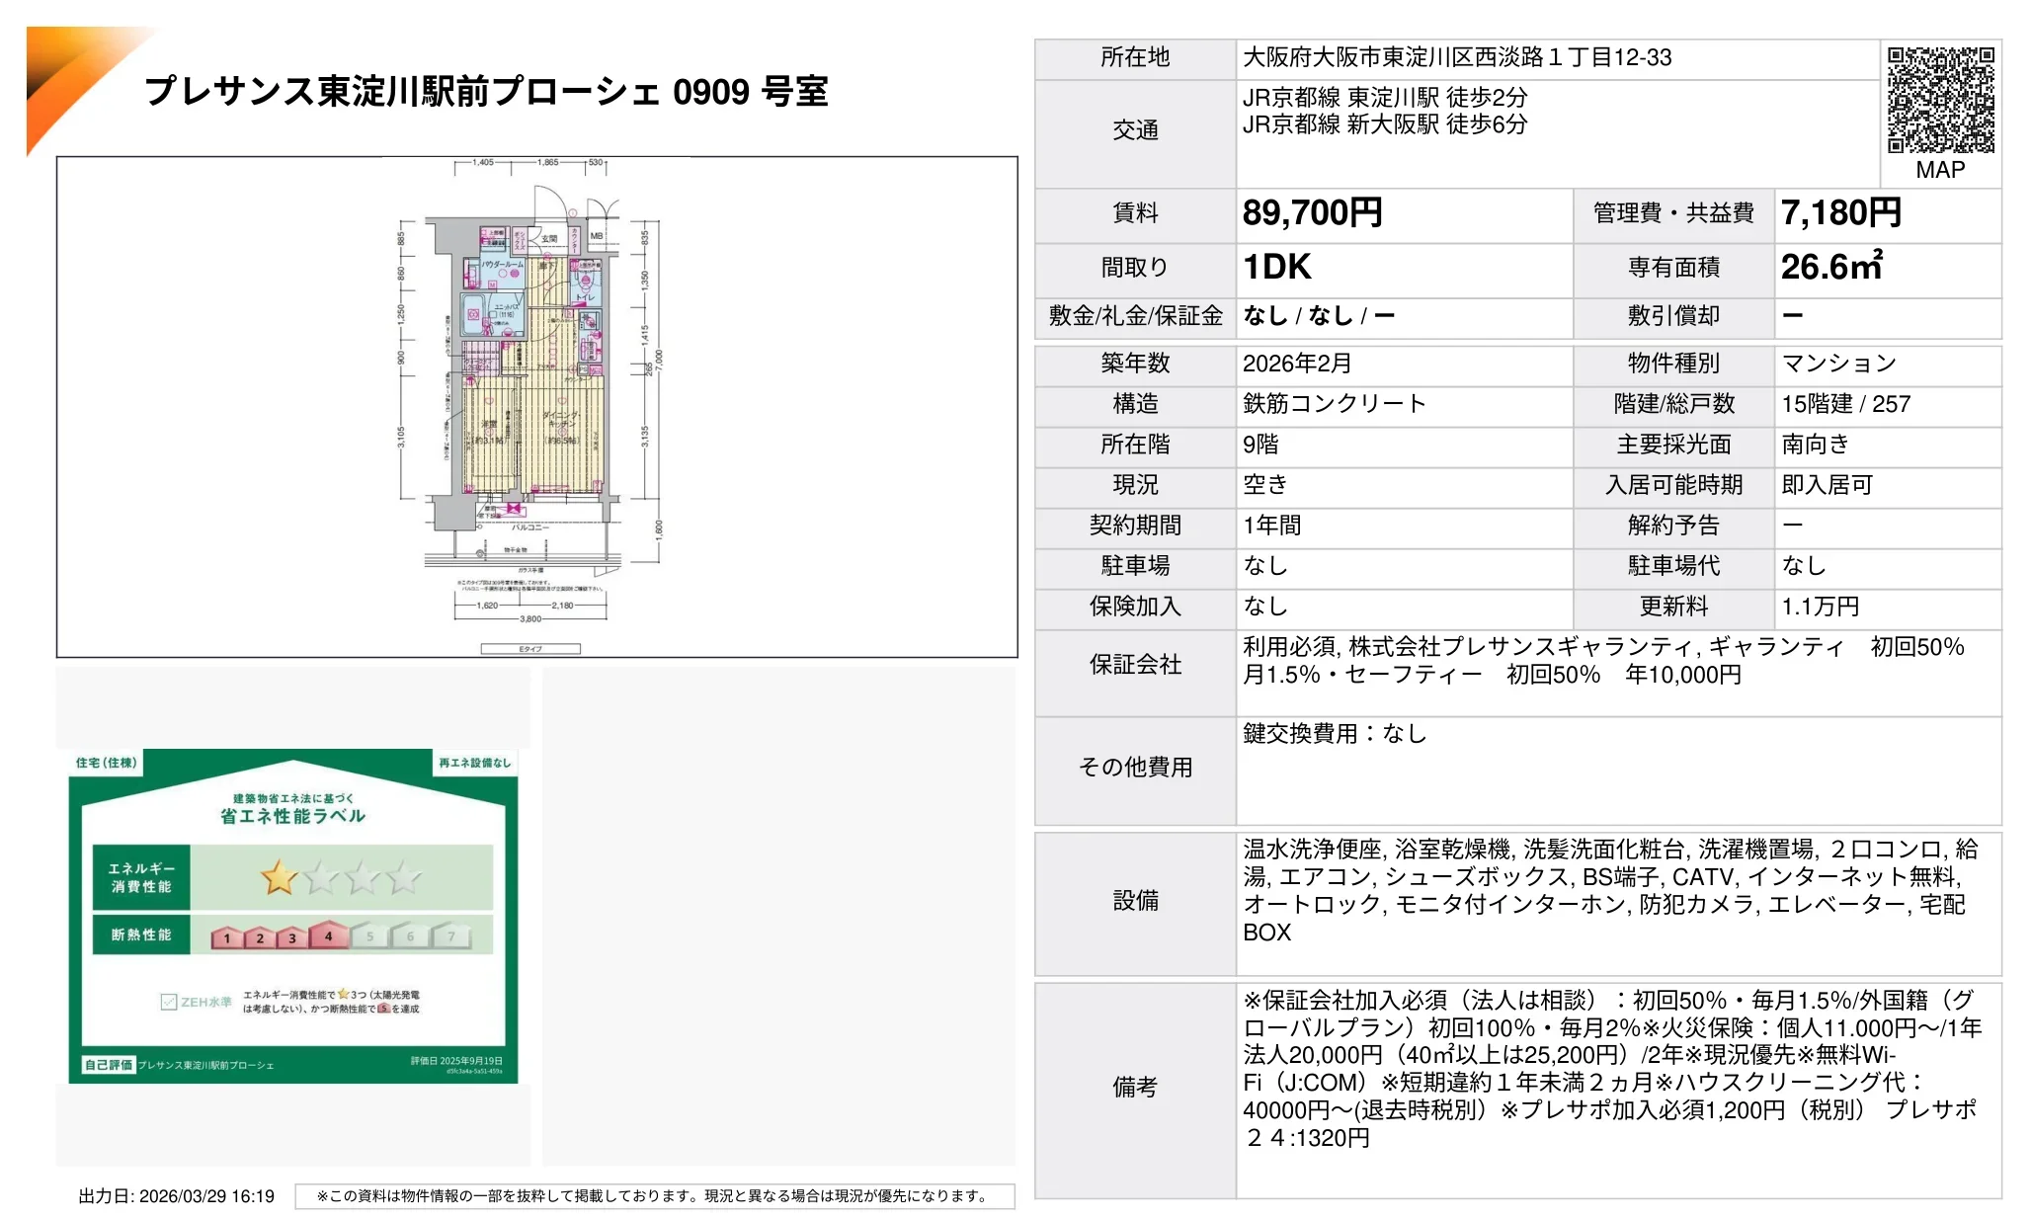2031x1220 pixels.
Task: Click the 交通 access row header
Action: tap(1134, 129)
